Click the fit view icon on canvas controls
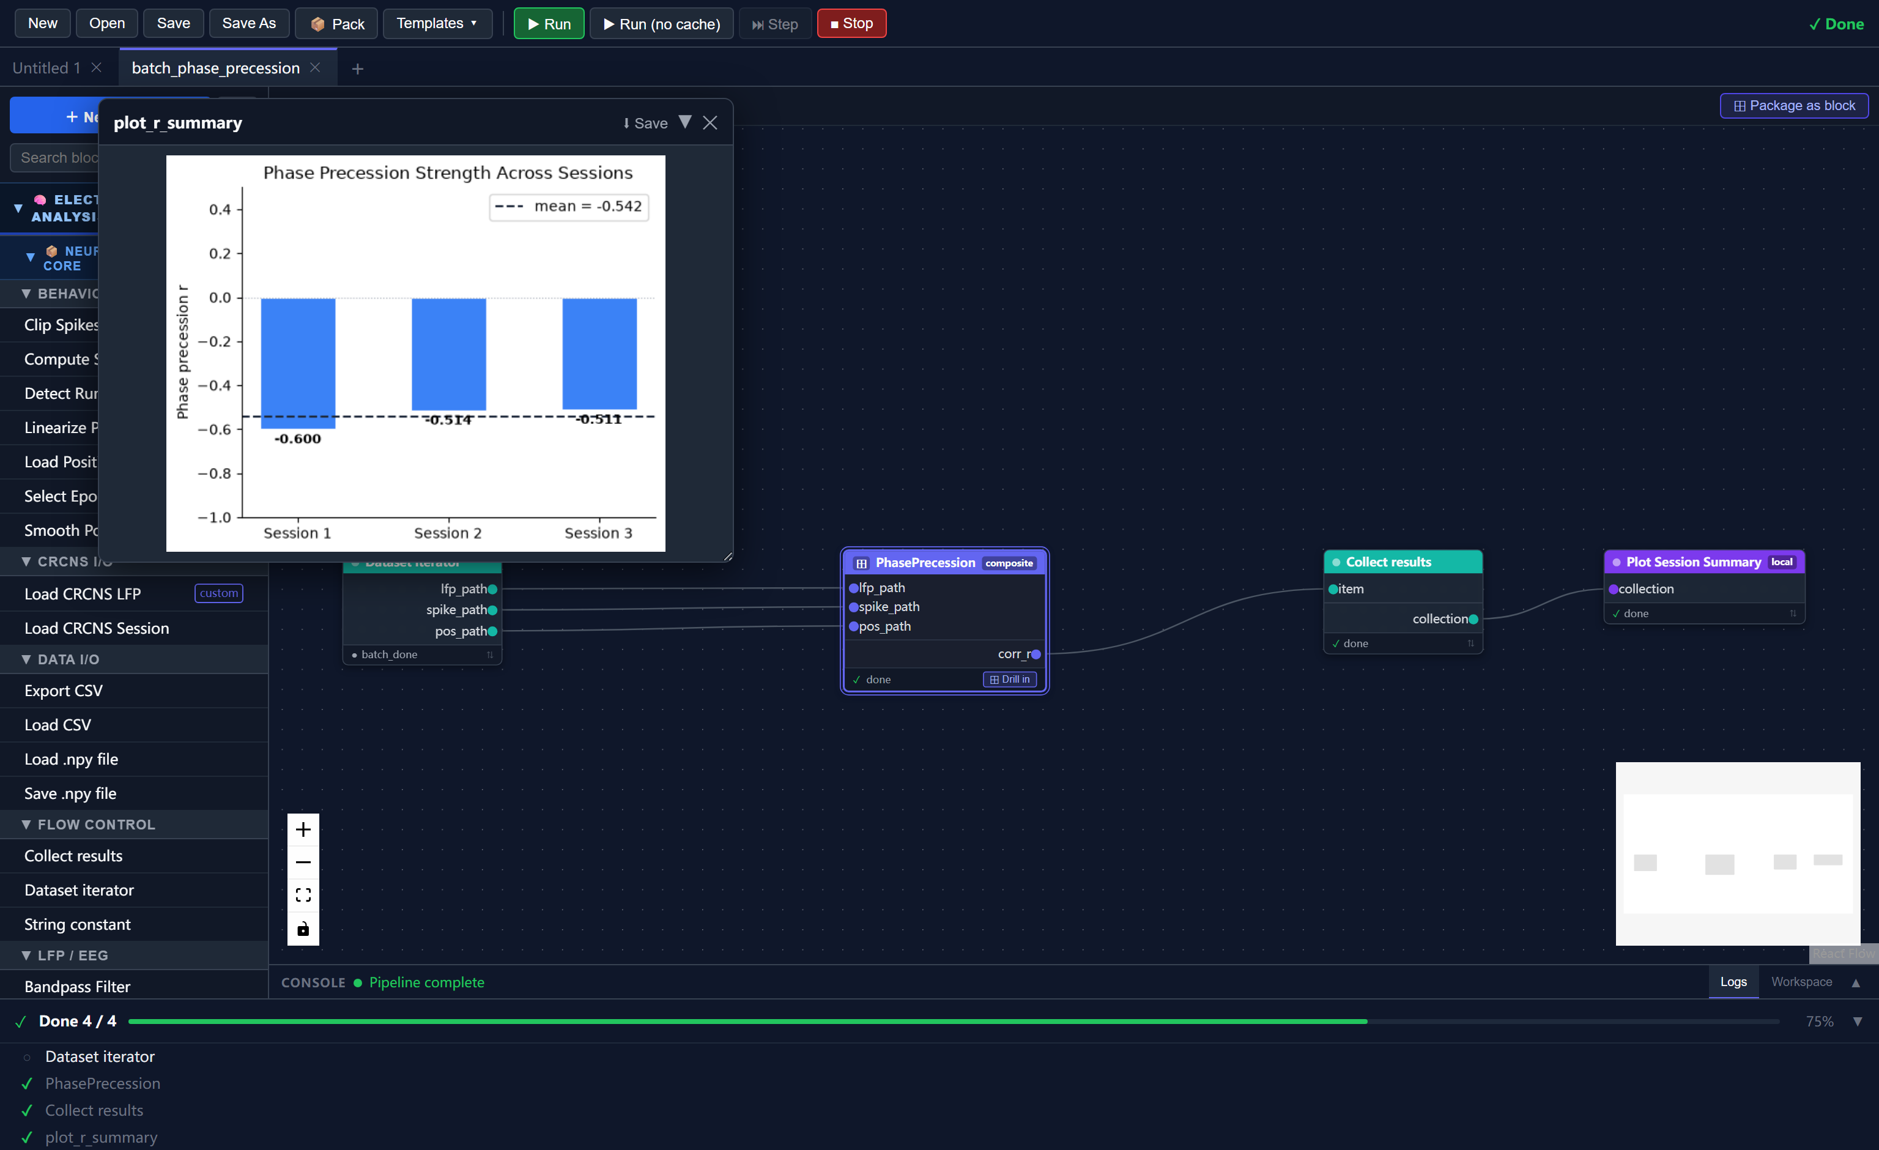The height and width of the screenshot is (1150, 1879). click(x=303, y=894)
